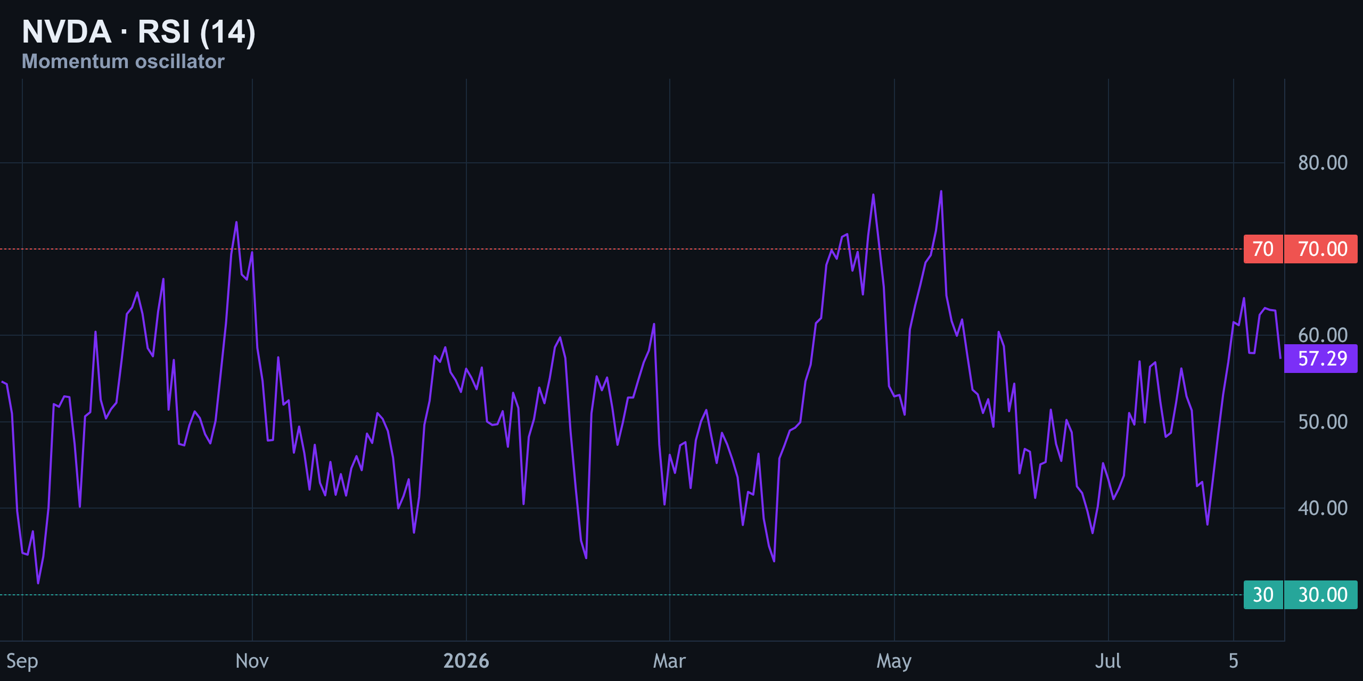
Task: Click the Jul label on time axis
Action: click(x=1108, y=661)
